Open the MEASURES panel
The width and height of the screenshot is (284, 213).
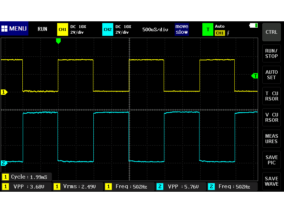coord(271,138)
